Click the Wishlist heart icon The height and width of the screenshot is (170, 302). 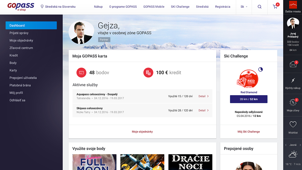click(293, 124)
